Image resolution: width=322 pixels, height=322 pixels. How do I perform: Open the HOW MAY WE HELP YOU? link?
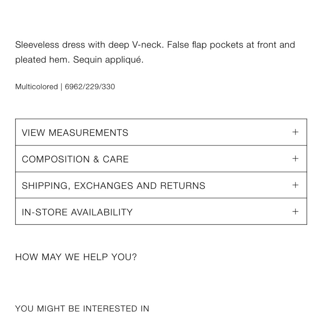(x=76, y=257)
